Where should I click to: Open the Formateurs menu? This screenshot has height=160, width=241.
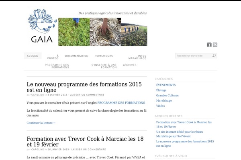tap(104, 56)
